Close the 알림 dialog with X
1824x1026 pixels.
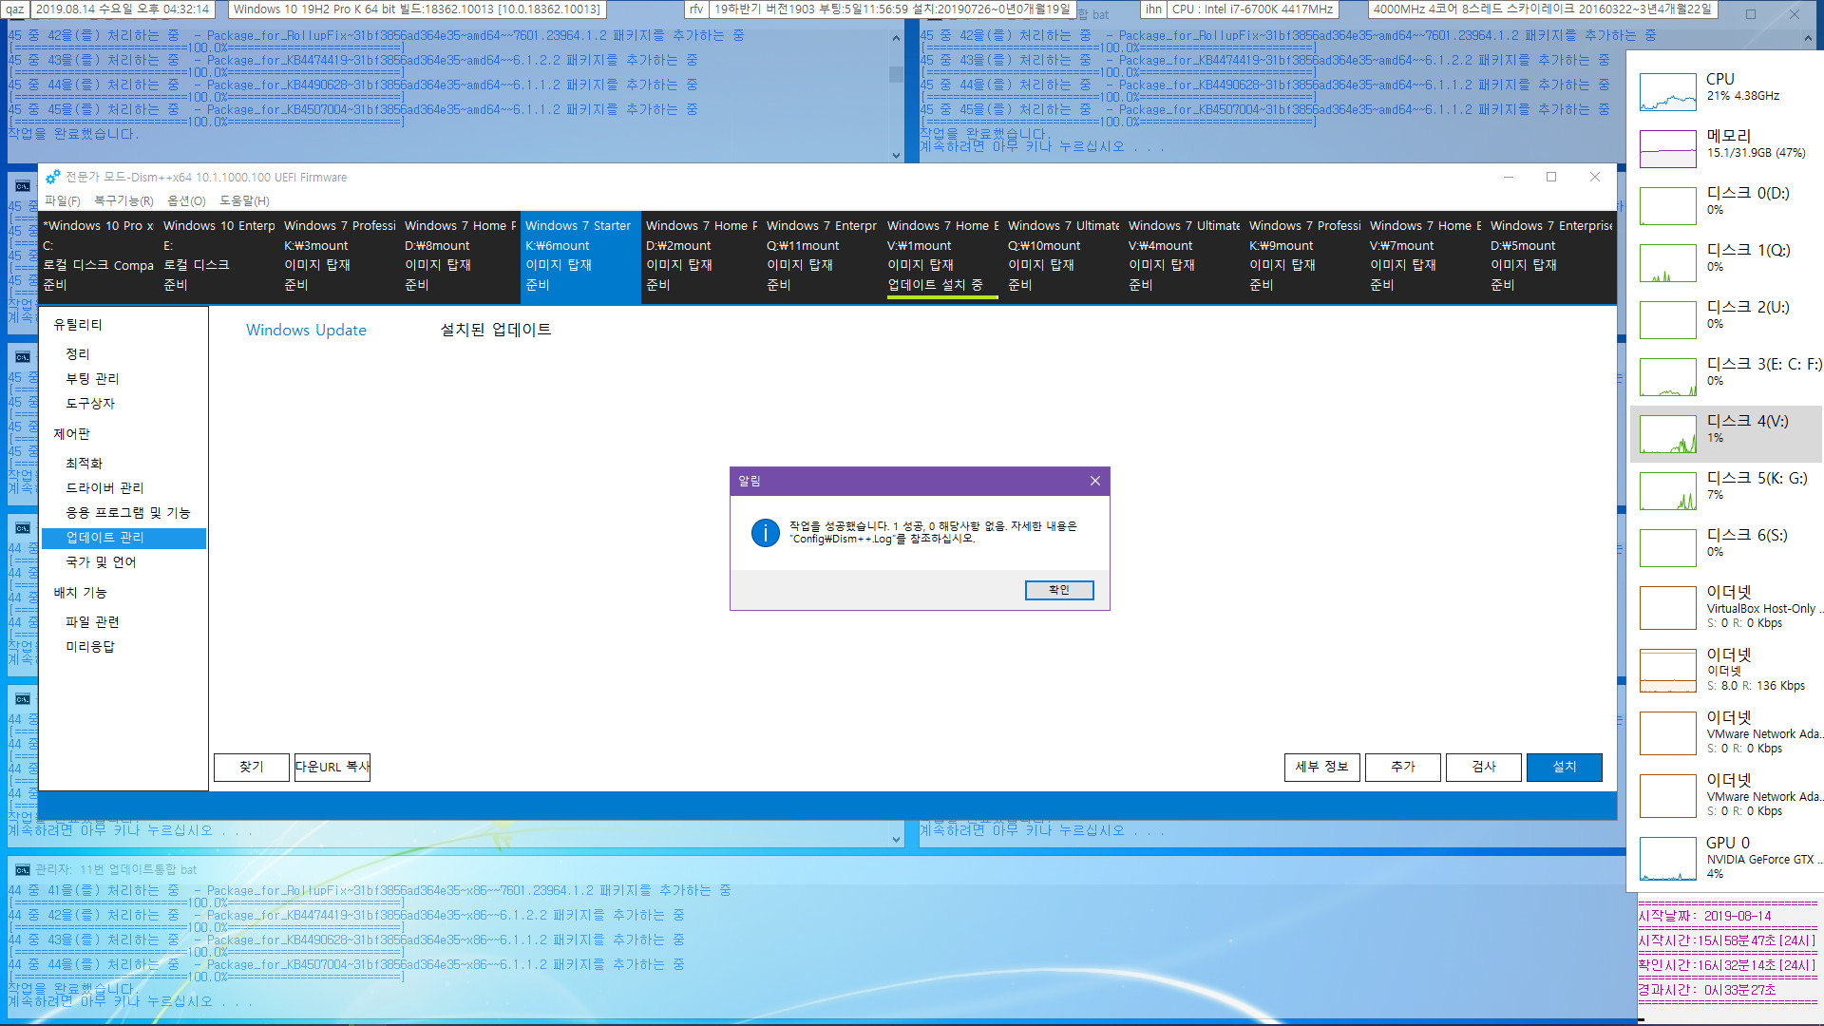(1095, 481)
